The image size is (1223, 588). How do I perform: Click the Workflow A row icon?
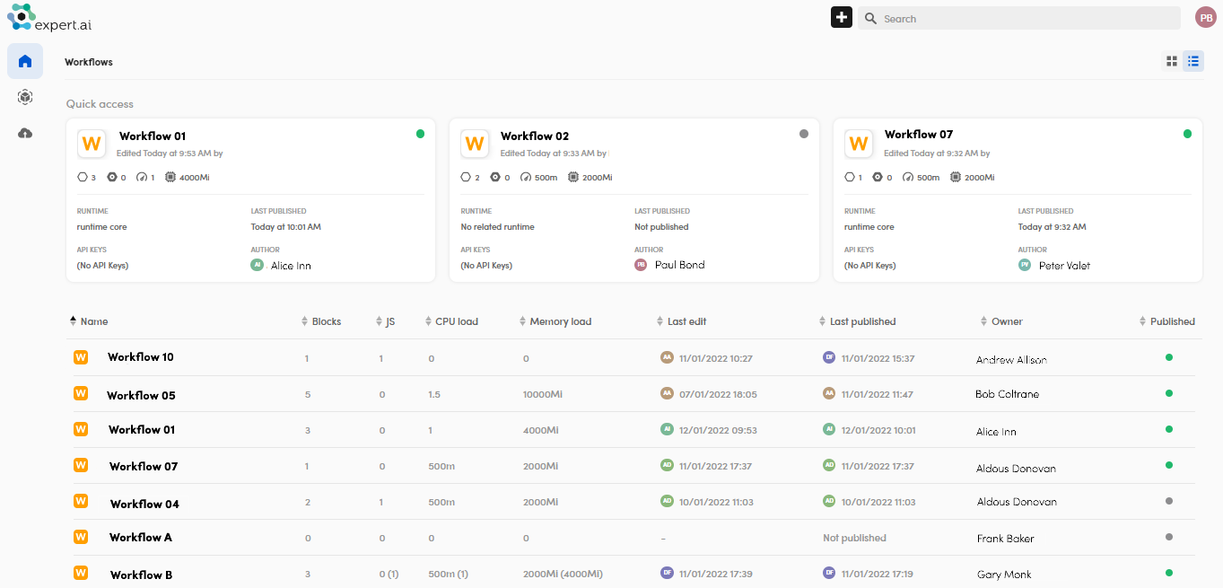(81, 537)
